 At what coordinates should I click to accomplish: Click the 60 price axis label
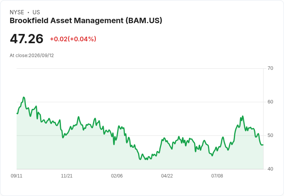coord(270,102)
